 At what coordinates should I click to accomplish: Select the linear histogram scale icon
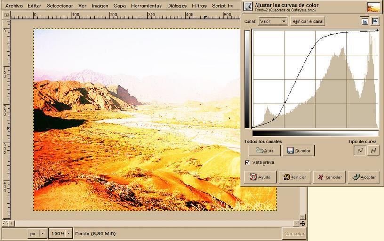(365, 21)
